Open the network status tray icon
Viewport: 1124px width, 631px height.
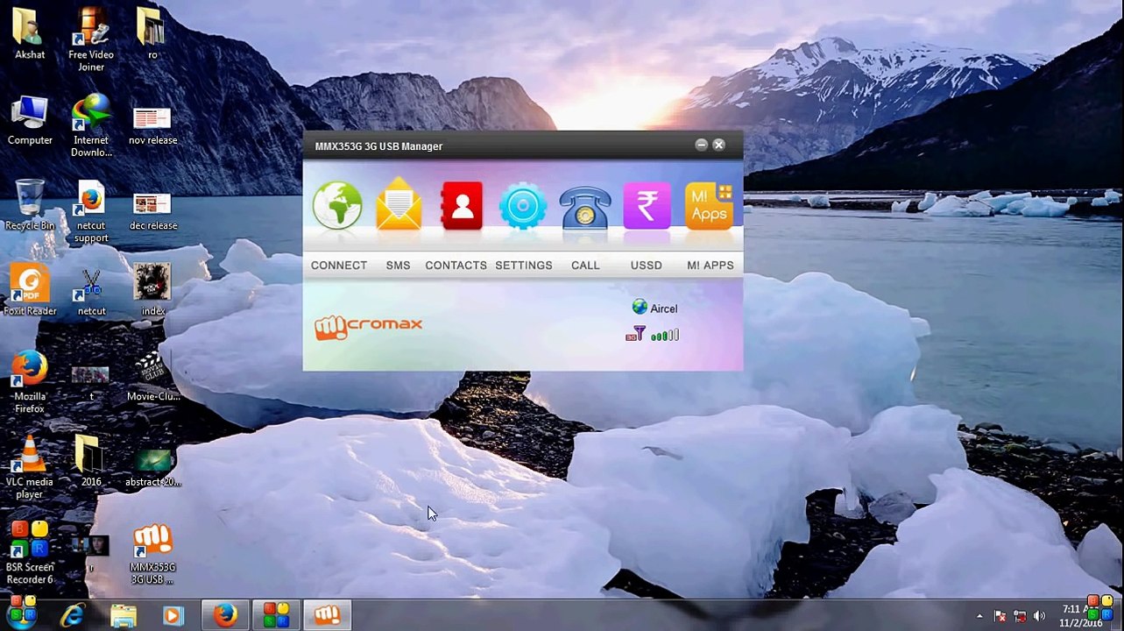[x=1020, y=616]
